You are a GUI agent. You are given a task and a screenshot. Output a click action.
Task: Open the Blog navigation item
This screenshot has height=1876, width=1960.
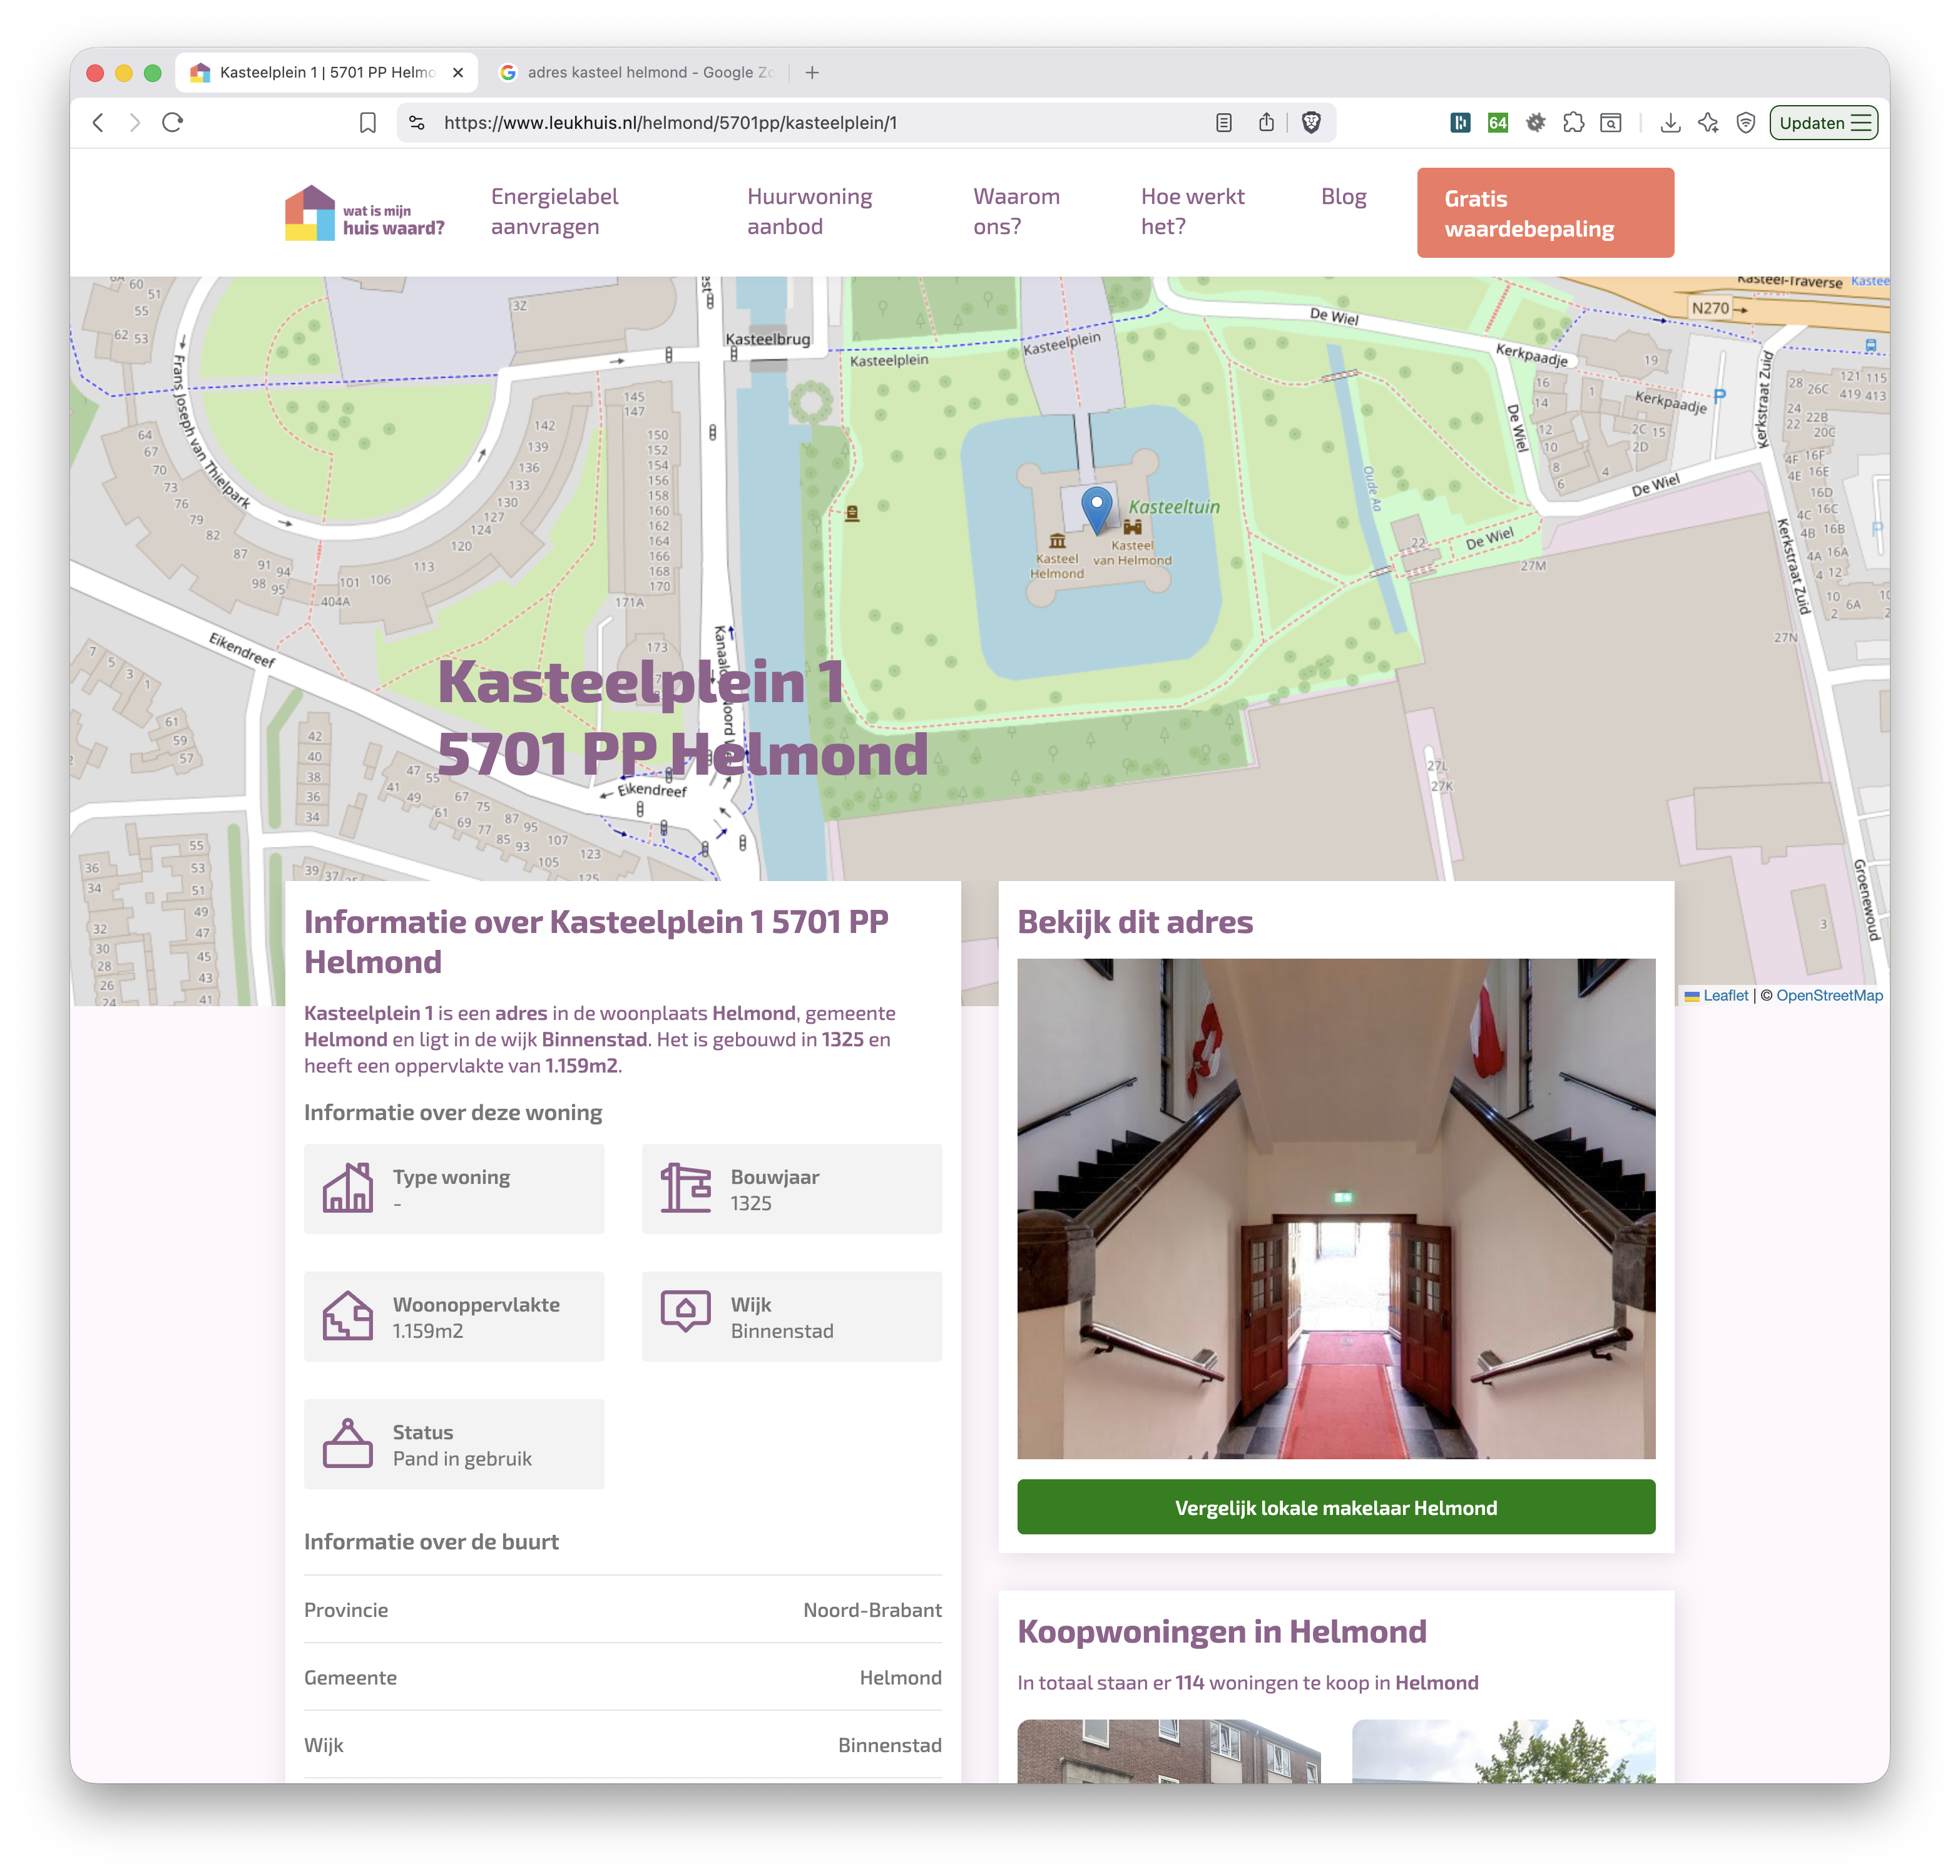tap(1344, 197)
